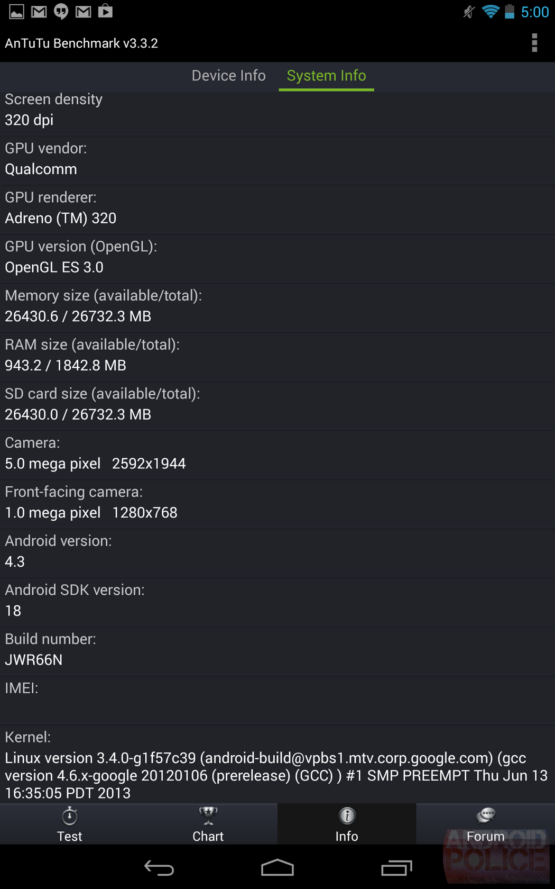Screen dimensions: 555x889
Task: Open the three-dot overflow menu
Action: click(x=534, y=43)
